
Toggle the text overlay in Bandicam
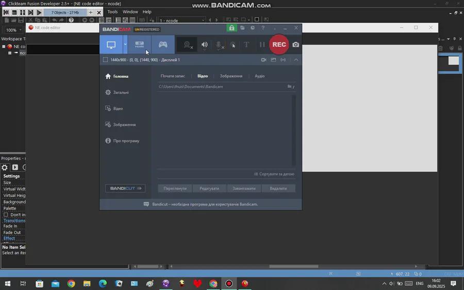click(246, 45)
